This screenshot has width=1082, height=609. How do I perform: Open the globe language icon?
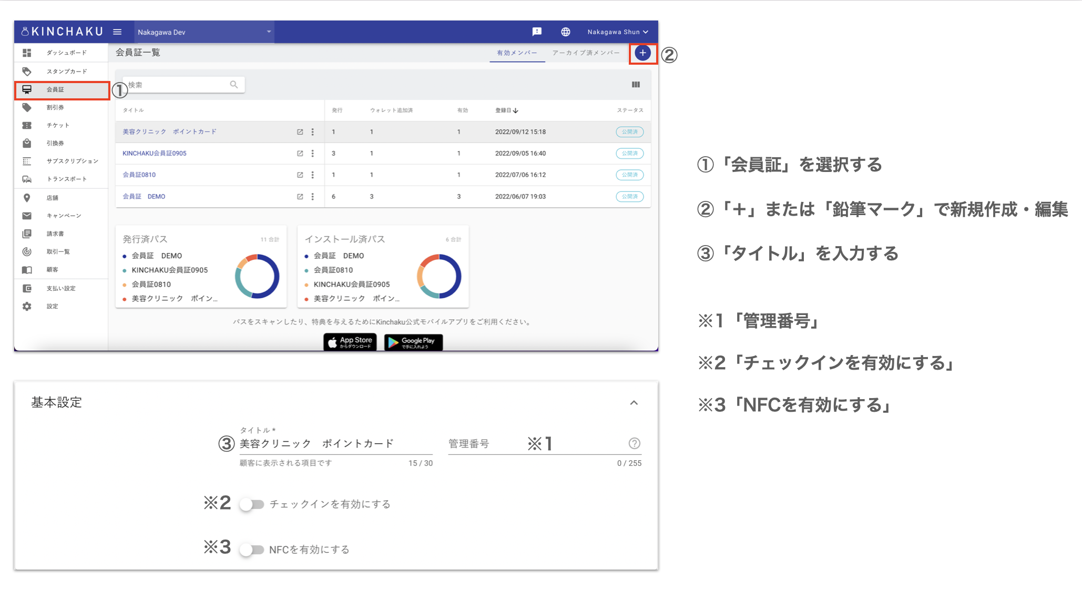click(565, 32)
